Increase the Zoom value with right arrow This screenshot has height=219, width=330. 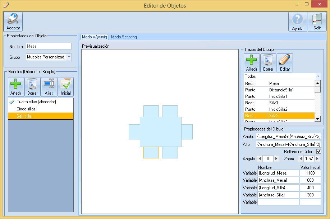[x=317, y=158]
